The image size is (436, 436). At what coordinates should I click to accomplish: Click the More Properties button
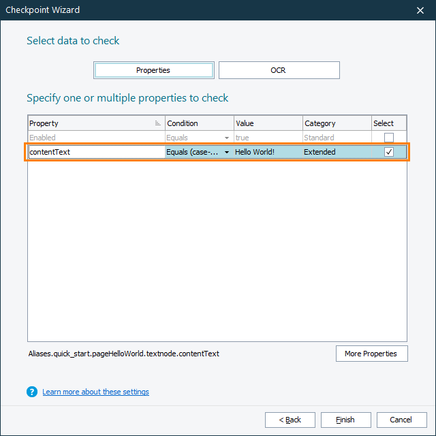[371, 354]
